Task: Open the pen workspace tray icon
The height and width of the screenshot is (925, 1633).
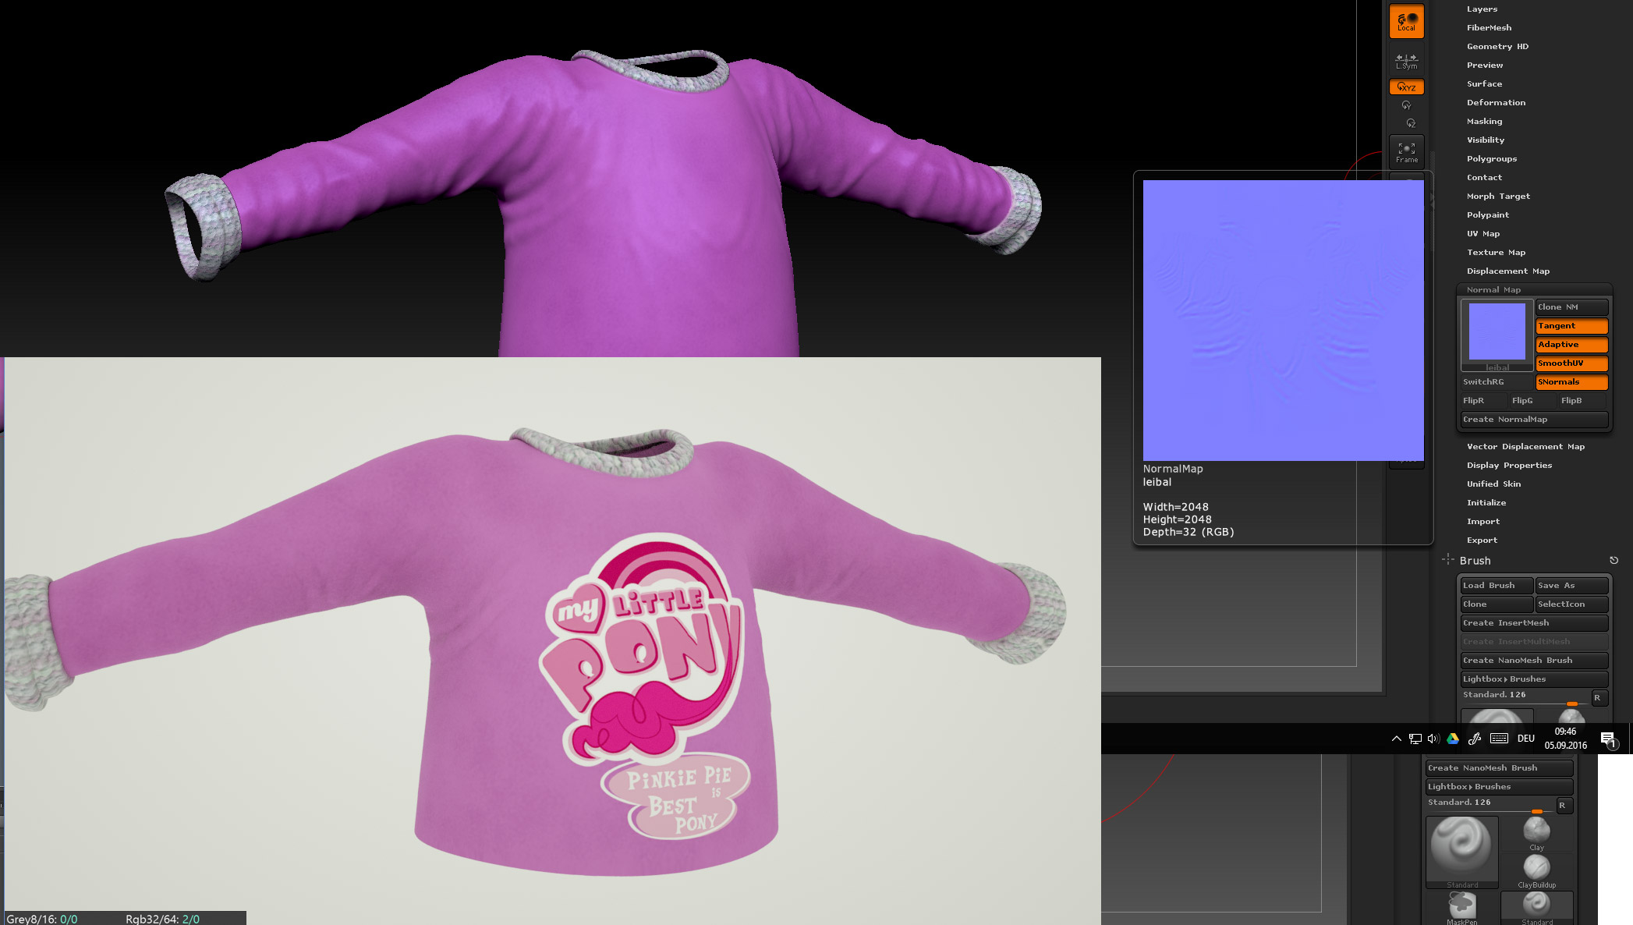Action: click(x=1474, y=739)
